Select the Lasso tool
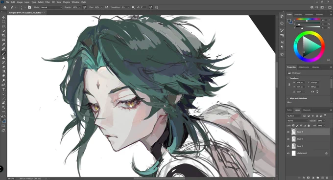The width and height of the screenshot is (333, 180). pyautogui.click(x=3, y=26)
